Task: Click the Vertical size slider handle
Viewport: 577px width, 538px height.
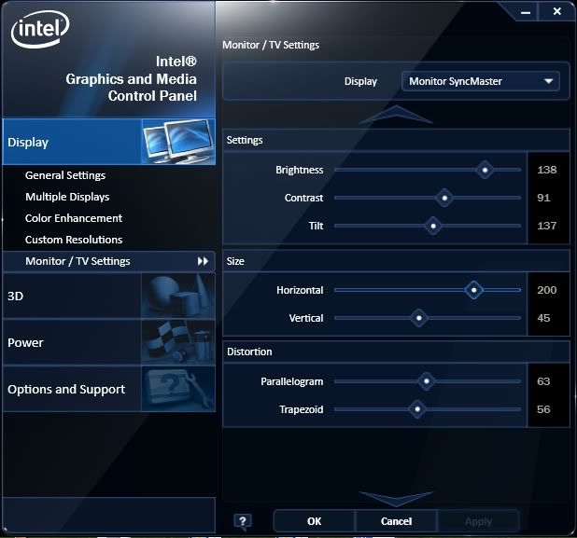Action: point(419,318)
